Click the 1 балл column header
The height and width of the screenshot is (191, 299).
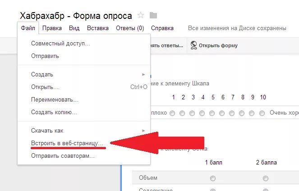[x=214, y=163]
